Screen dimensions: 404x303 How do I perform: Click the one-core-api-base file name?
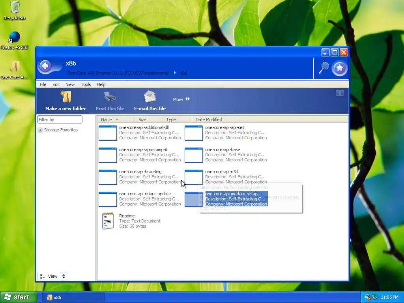pos(223,150)
